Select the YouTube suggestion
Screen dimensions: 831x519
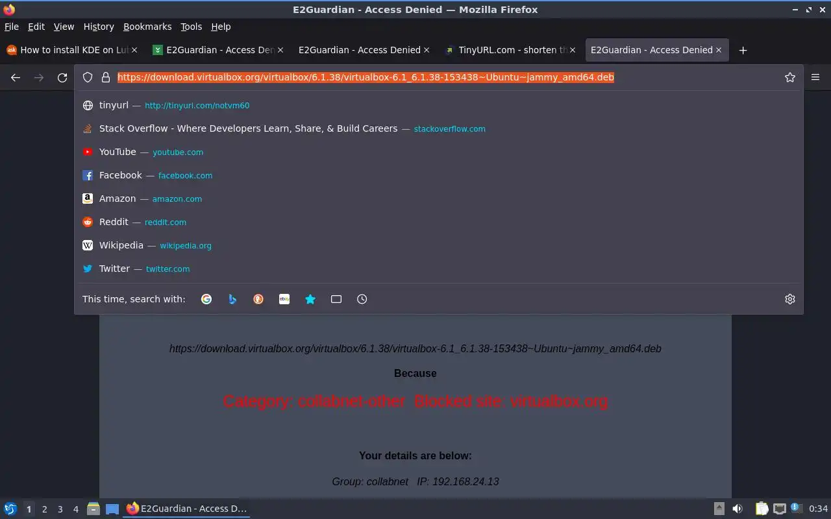439,152
